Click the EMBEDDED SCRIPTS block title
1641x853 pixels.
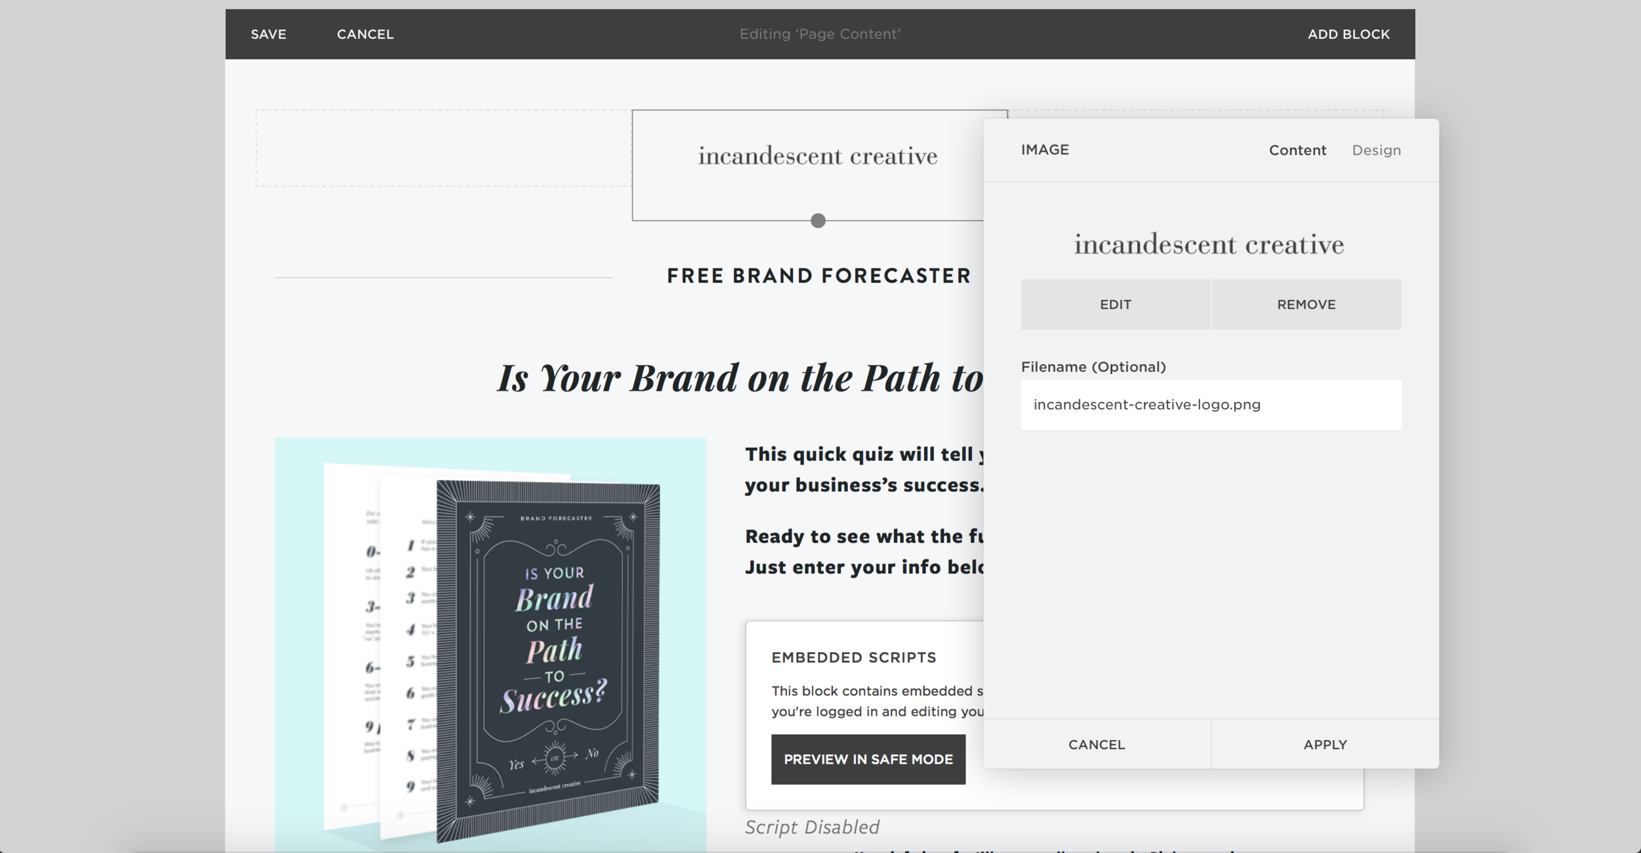coord(853,658)
